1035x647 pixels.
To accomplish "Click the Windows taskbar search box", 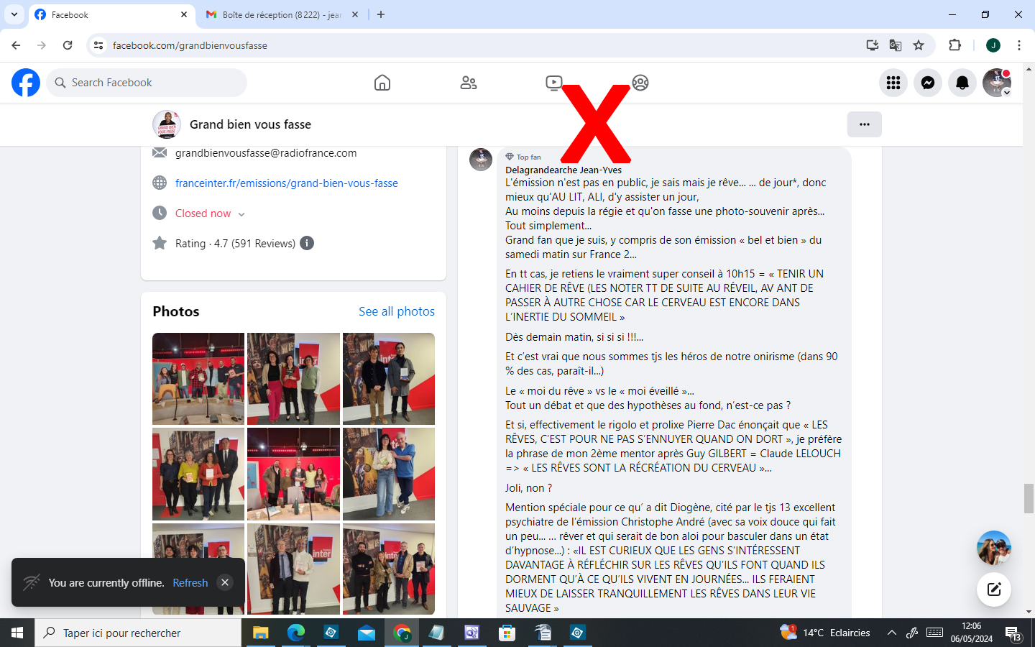I will click(138, 633).
